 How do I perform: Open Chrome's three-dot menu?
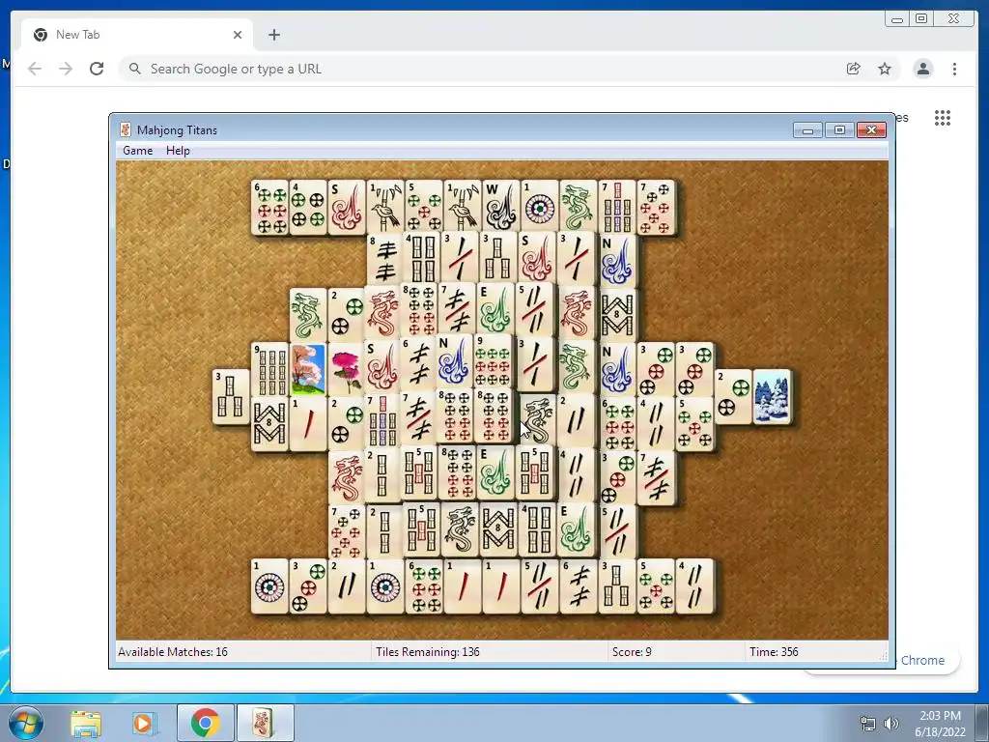[x=954, y=69]
